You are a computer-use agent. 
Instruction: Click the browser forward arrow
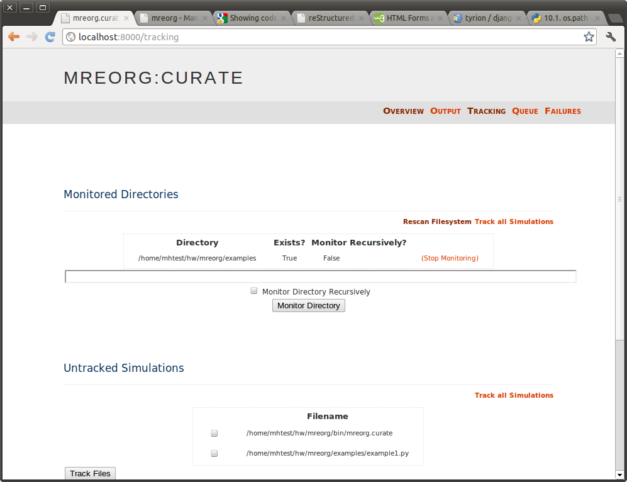[32, 36]
